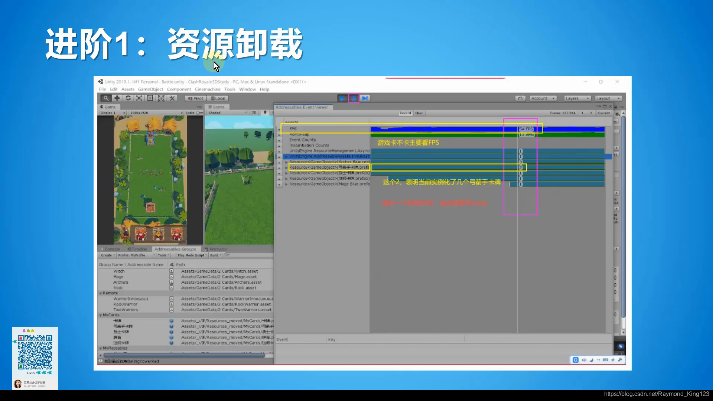Image resolution: width=713 pixels, height=401 pixels.
Task: Click the Clear button in Event Viewer
Action: (419, 113)
